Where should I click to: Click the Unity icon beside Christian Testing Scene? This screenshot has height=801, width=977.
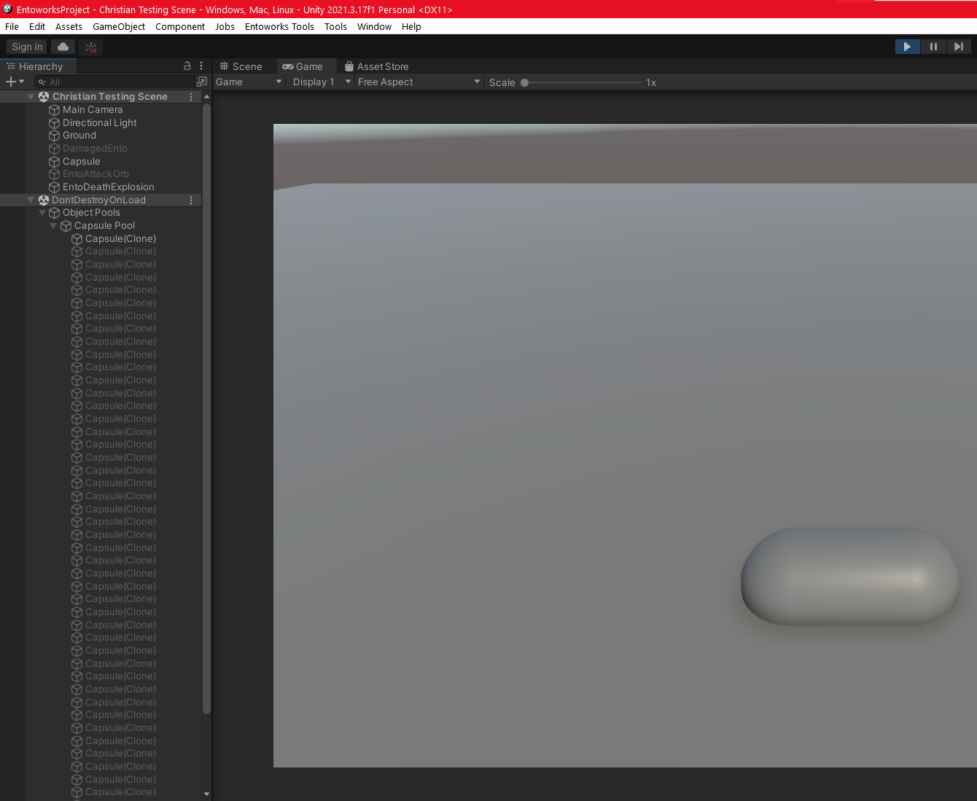[x=44, y=96]
